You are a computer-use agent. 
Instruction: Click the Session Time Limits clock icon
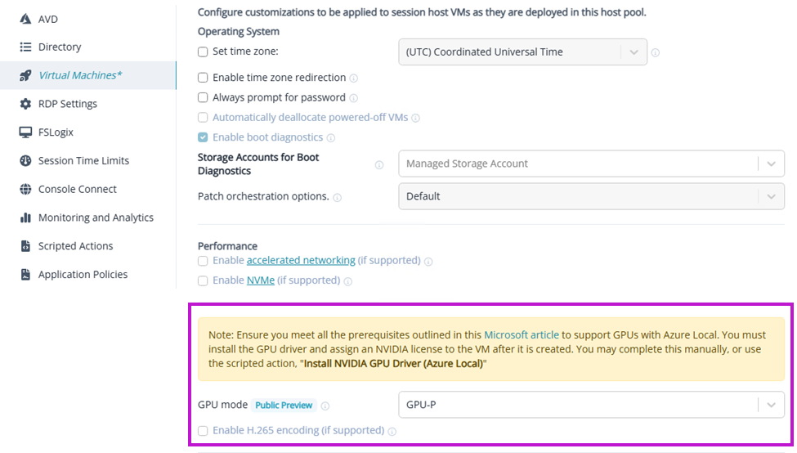click(25, 161)
